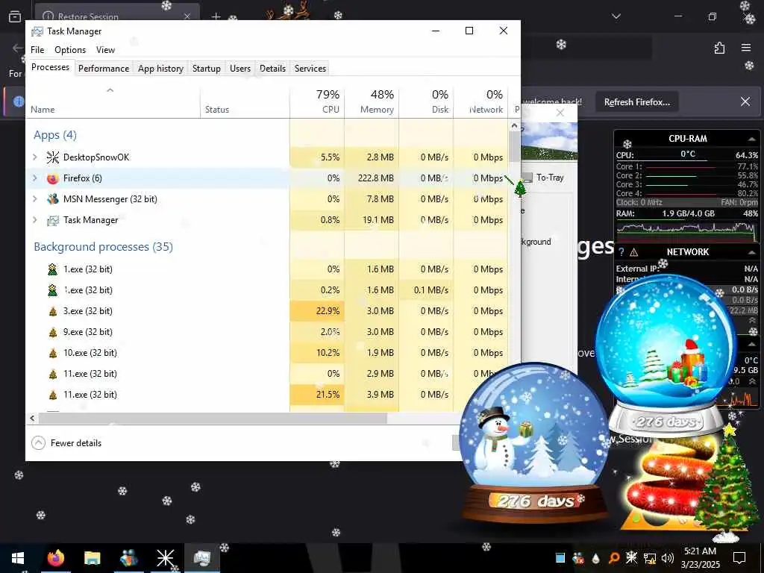The height and width of the screenshot is (573, 764).
Task: Select the Background processes (35) group heading
Action: [x=103, y=247]
